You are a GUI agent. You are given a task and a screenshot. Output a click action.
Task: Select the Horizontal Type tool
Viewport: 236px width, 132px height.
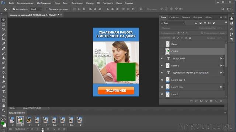pos(3,91)
